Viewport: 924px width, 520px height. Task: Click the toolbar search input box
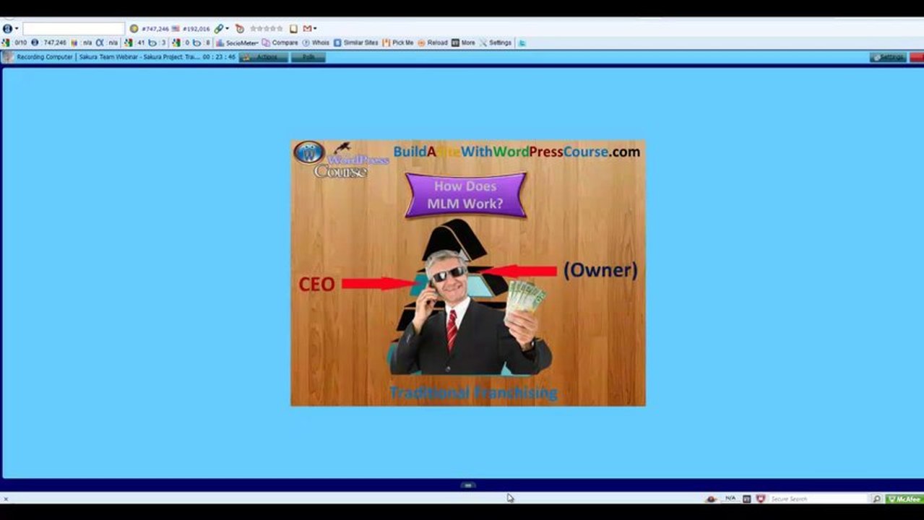(x=74, y=29)
